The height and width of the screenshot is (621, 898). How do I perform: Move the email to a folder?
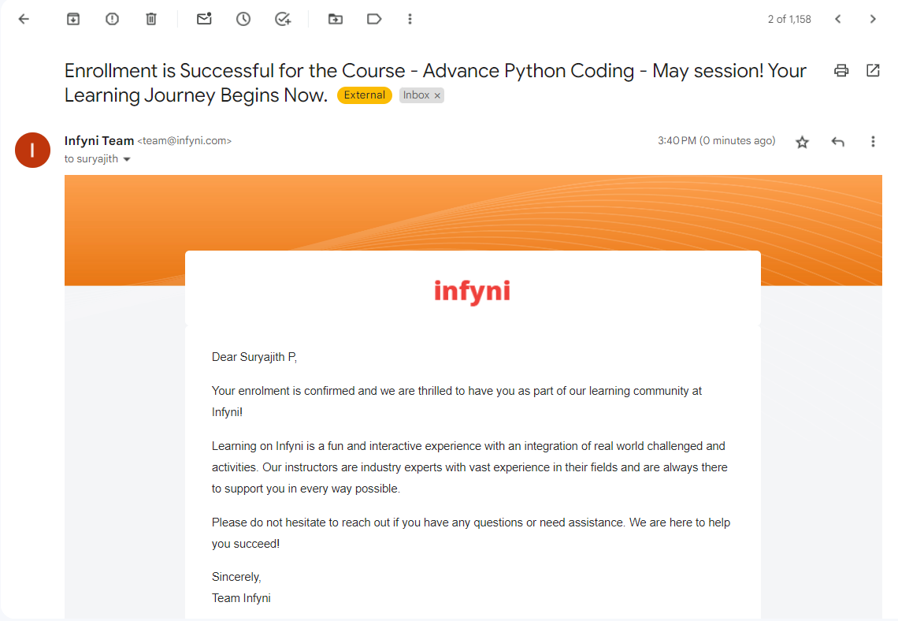335,19
